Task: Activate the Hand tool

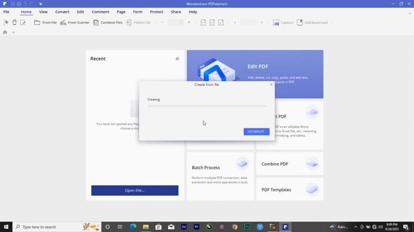Action: (x=14, y=23)
